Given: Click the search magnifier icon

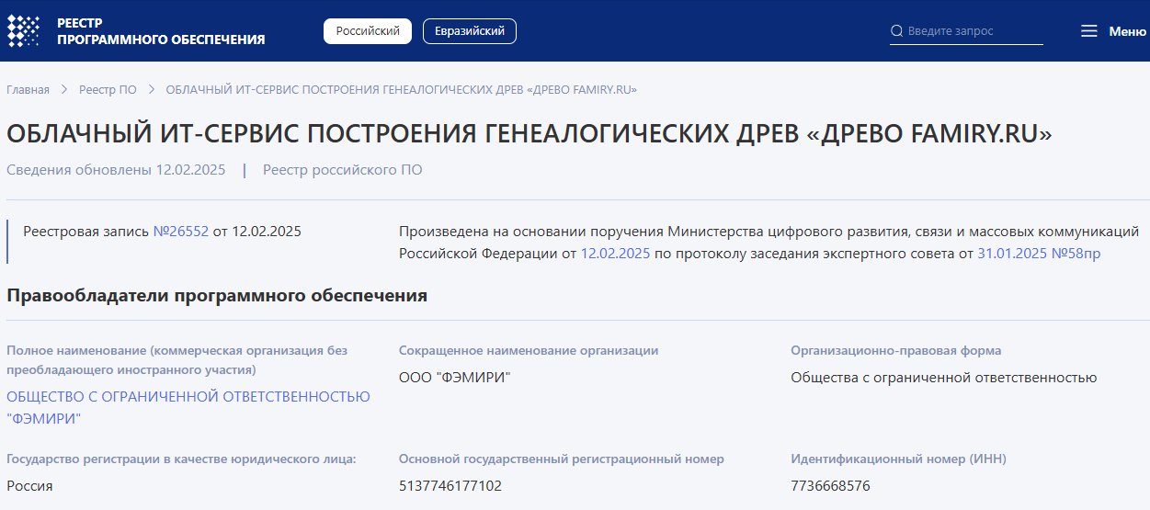Looking at the screenshot, I should click(897, 31).
